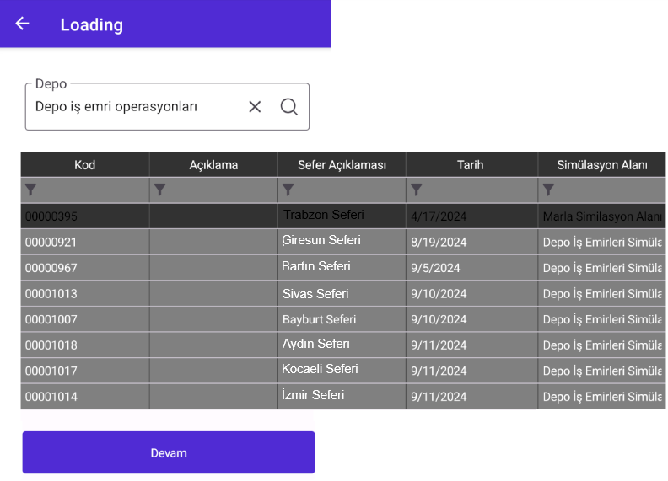Screen dimensions: 668x481
Task: Open filter under Simülasyon Alanı column
Action: pos(548,190)
